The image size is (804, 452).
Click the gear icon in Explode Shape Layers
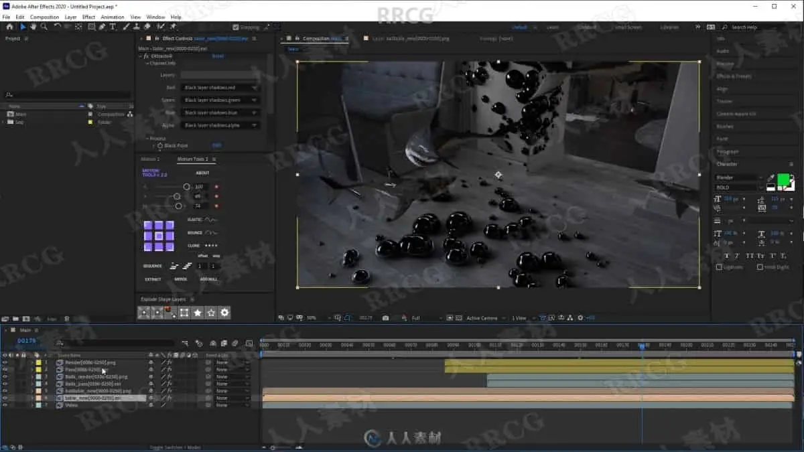pos(224,313)
